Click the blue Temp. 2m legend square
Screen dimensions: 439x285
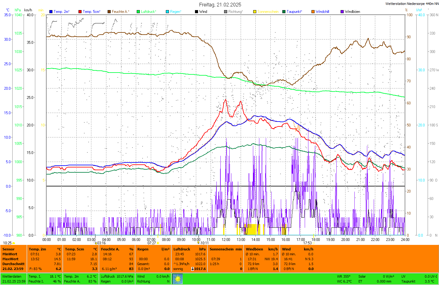(51, 12)
